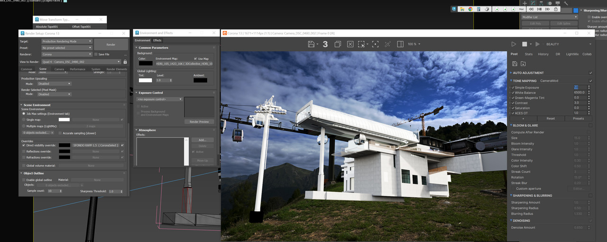Toggle the Bloom & Glare section checkbox

tap(590, 125)
